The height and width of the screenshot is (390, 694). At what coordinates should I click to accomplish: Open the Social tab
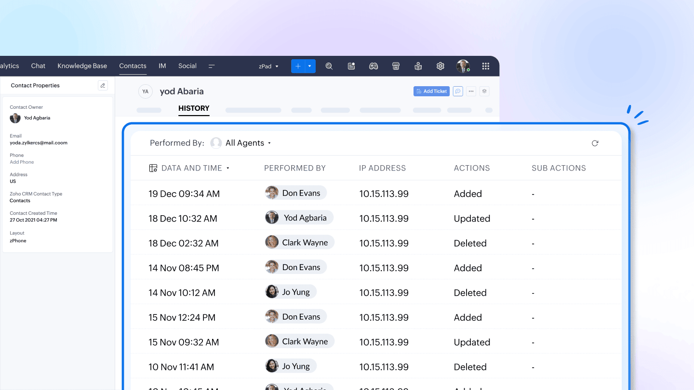point(187,66)
